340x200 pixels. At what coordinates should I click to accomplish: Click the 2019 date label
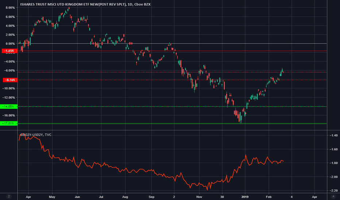point(245,197)
